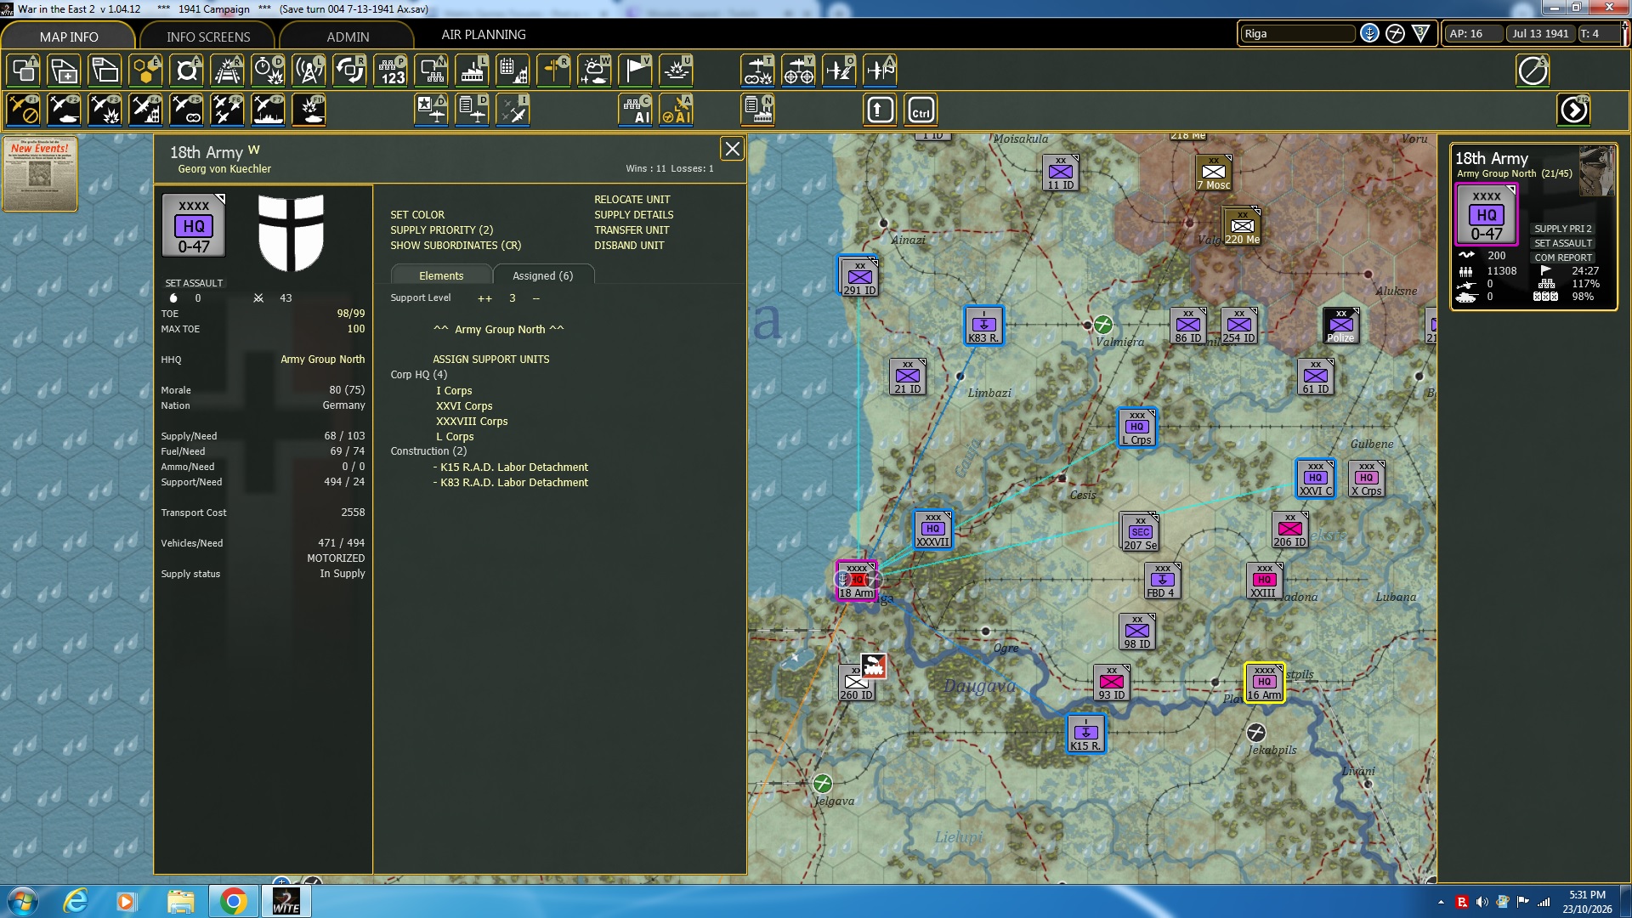The height and width of the screenshot is (918, 1632).
Task: Click the signpost R toolbar icon
Action: (554, 71)
